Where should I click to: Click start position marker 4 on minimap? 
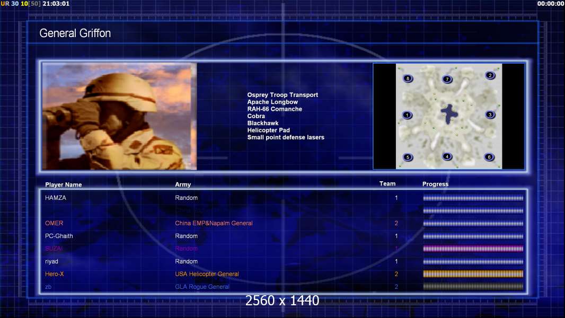[x=447, y=157]
